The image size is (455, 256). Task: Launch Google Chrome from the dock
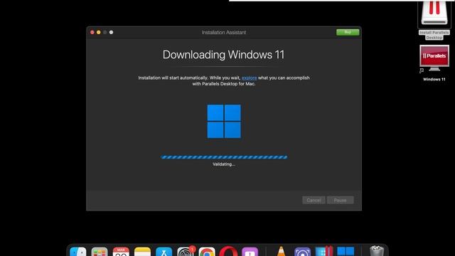tap(207, 252)
